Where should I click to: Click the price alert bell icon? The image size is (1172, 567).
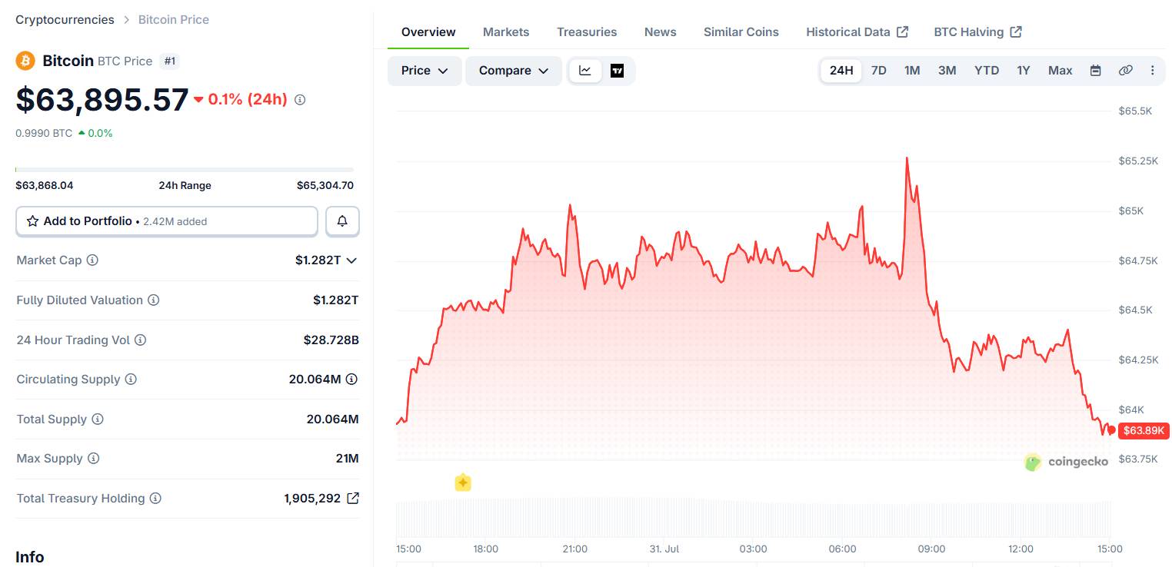[342, 221]
